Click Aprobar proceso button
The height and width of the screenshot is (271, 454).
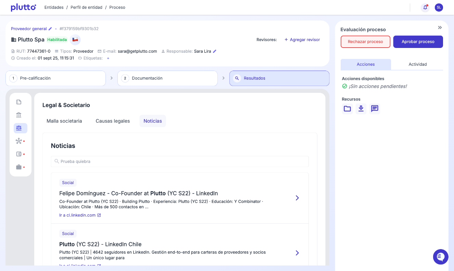pos(418,42)
